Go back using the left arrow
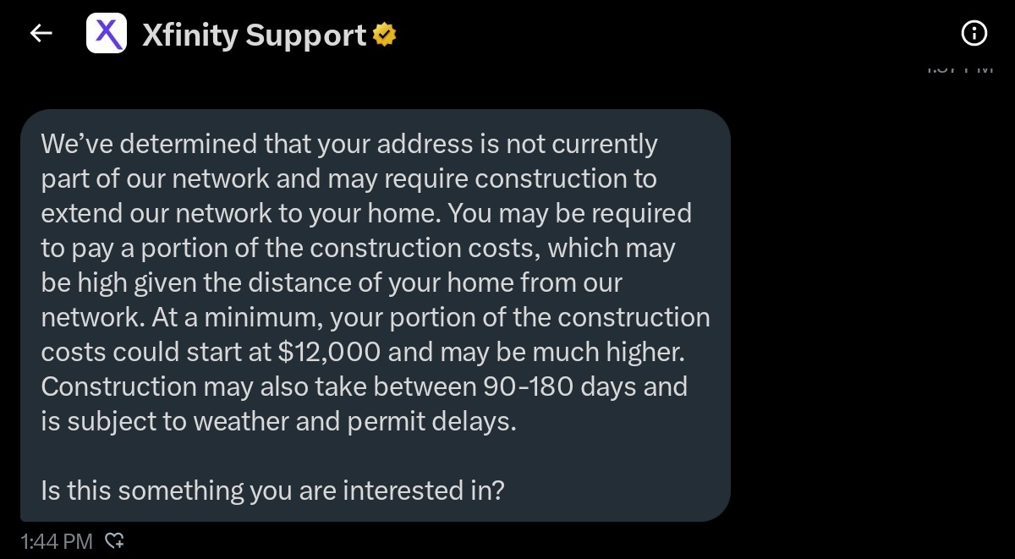The image size is (1015, 559). [x=41, y=33]
